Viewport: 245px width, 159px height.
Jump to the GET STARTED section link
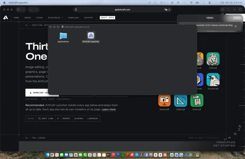pyautogui.click(x=224, y=146)
